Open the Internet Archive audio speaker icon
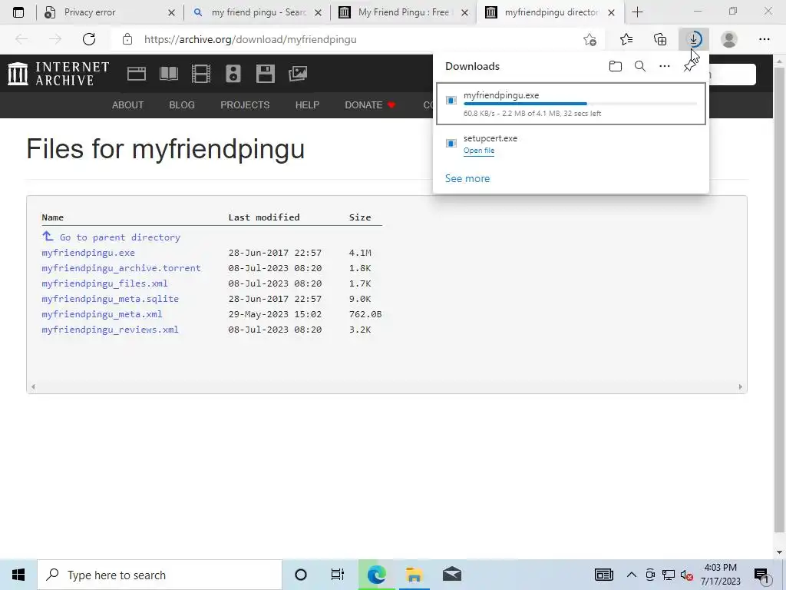 pyautogui.click(x=233, y=74)
